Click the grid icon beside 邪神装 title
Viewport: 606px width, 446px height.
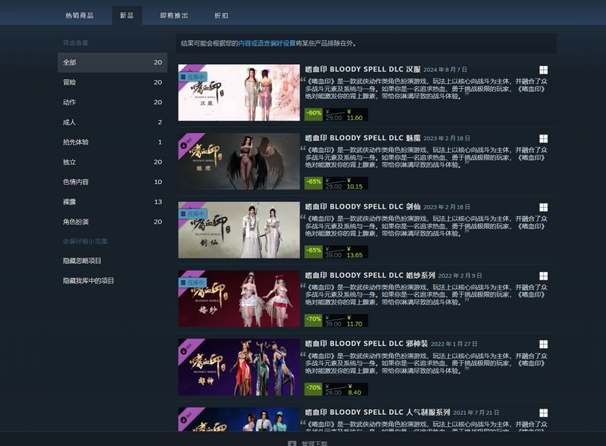(543, 344)
